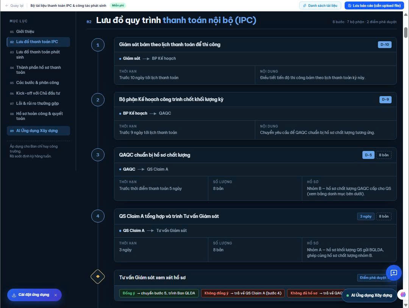409x308 pixels.
Task: Open Thành phần hồ sơ thanh toán section
Action: (38, 70)
